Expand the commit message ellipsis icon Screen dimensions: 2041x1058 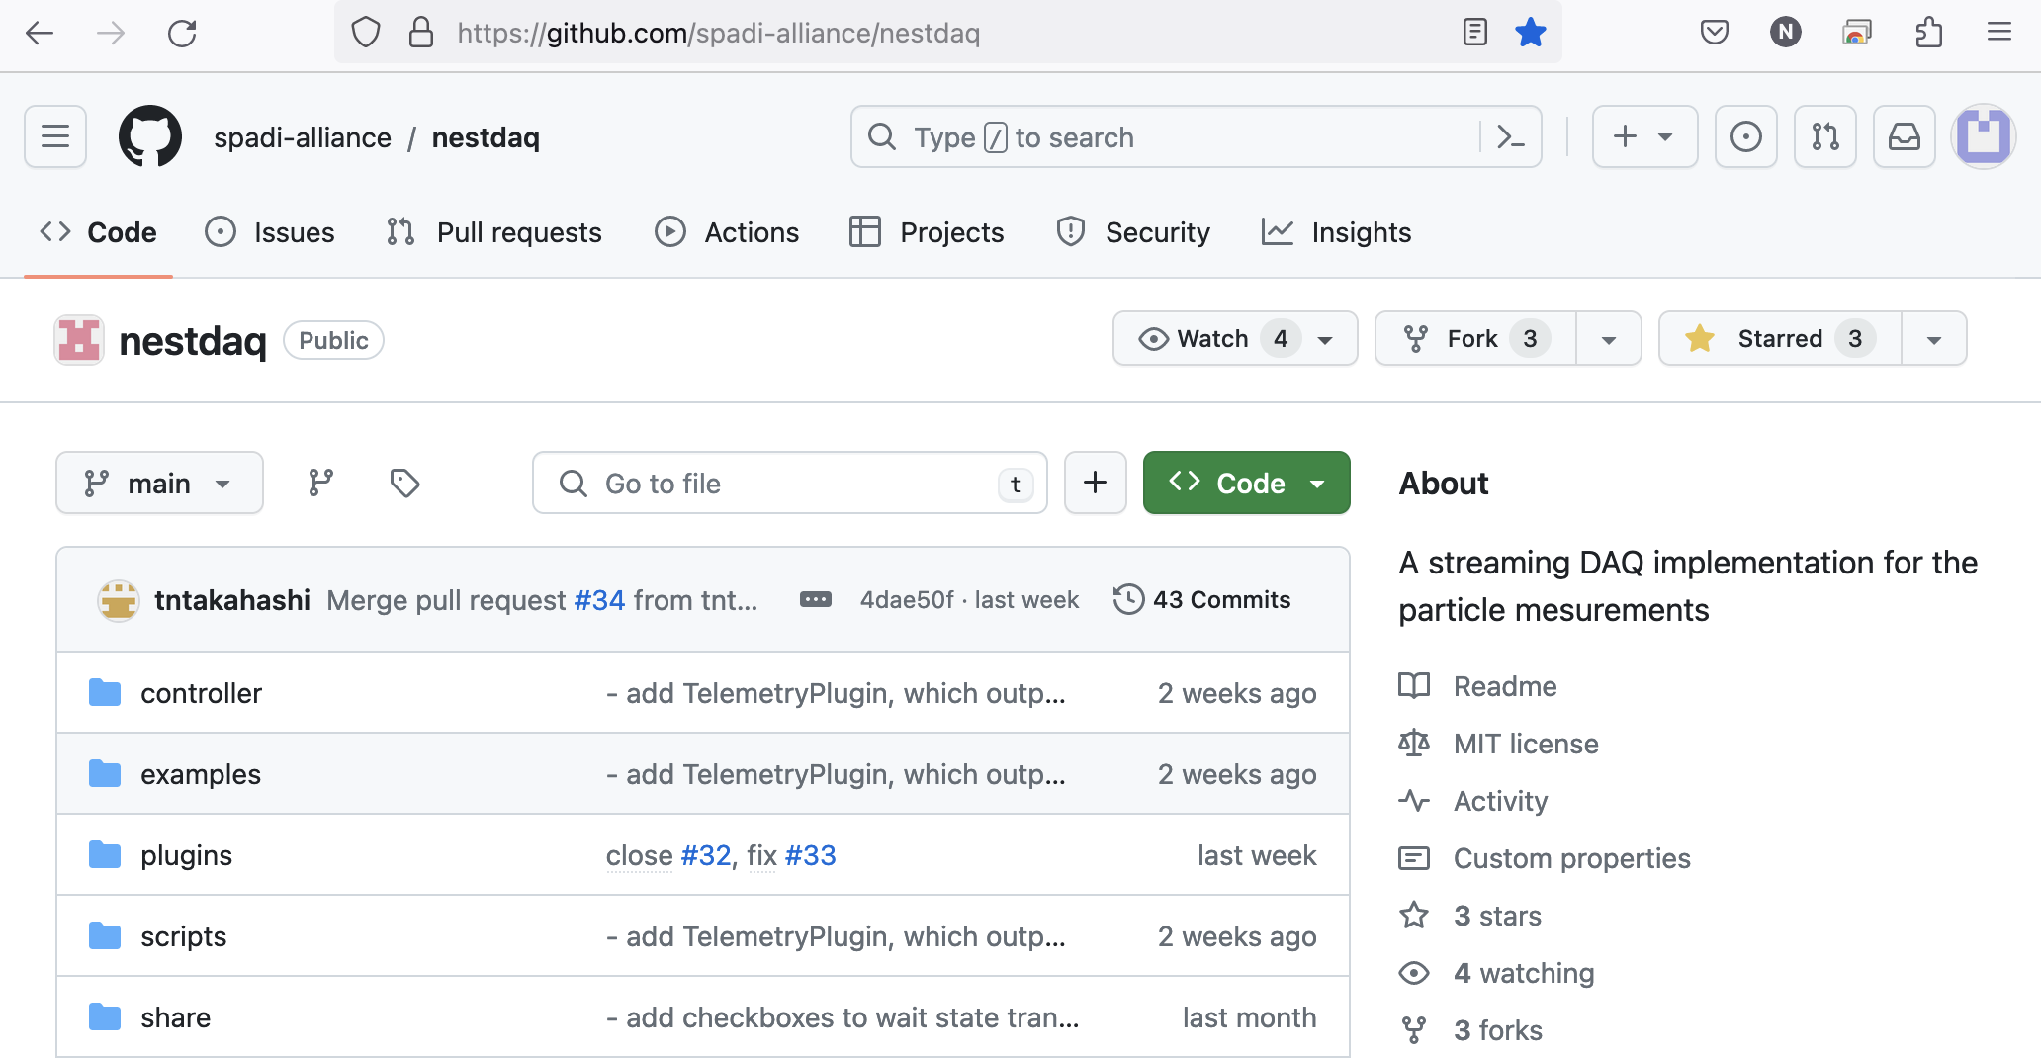pyautogui.click(x=815, y=599)
